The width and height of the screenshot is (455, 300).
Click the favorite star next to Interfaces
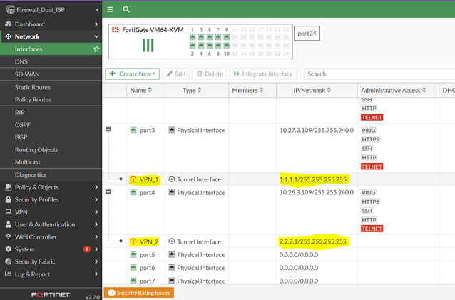(x=96, y=49)
